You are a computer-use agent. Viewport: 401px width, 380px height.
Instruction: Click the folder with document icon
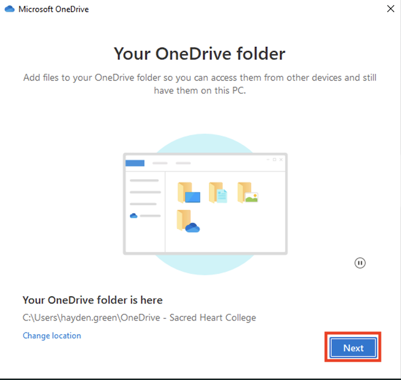pyautogui.click(x=218, y=193)
